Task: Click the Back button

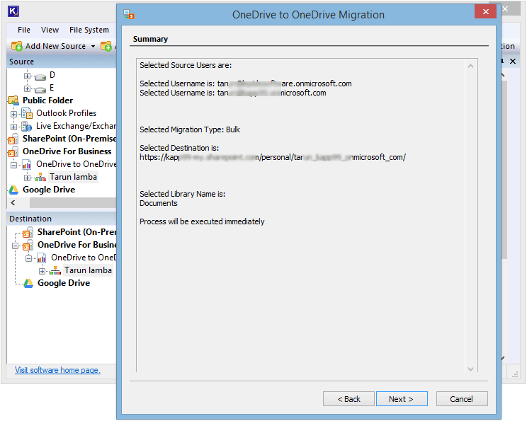Action: point(348,399)
